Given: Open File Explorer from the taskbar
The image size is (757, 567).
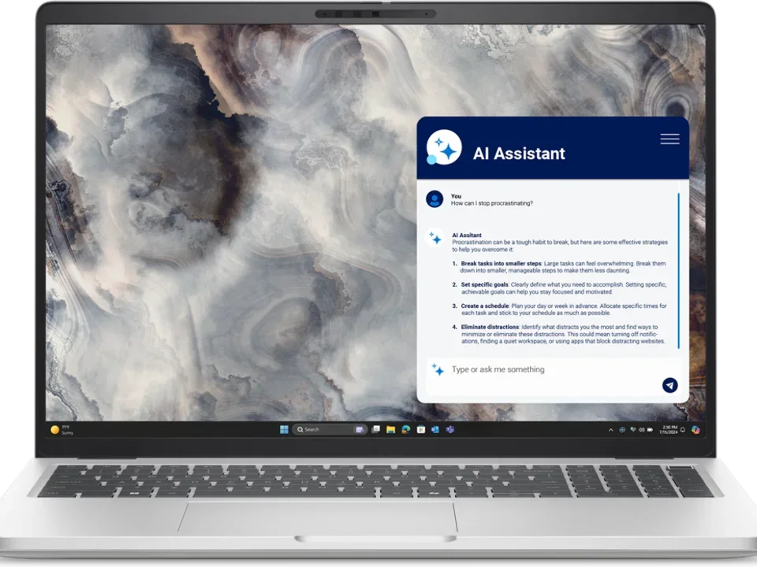Looking at the screenshot, I should pos(390,430).
